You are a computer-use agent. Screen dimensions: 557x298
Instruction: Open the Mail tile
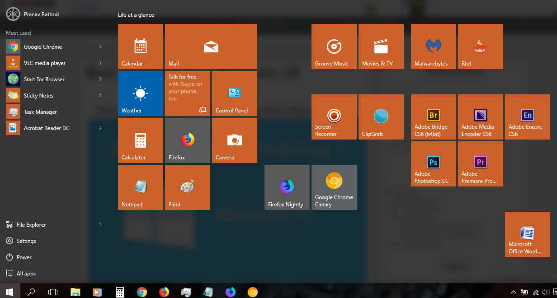[x=211, y=47]
